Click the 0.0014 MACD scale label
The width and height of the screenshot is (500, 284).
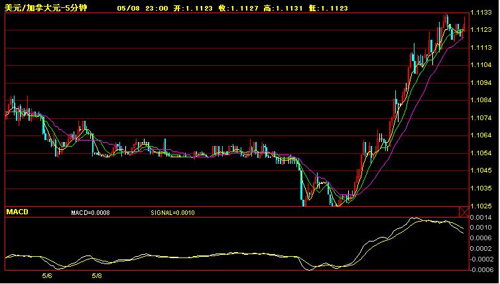click(x=481, y=218)
